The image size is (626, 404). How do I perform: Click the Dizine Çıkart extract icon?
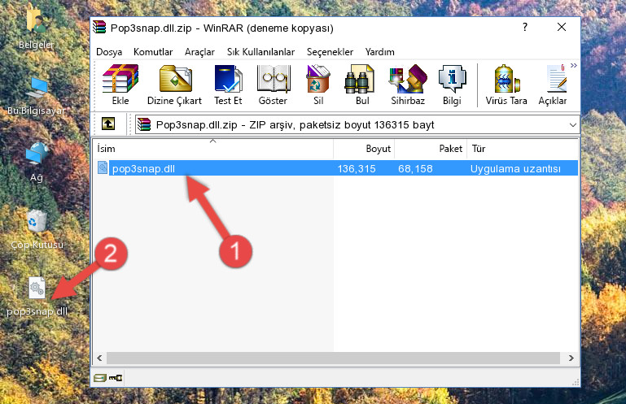(175, 85)
